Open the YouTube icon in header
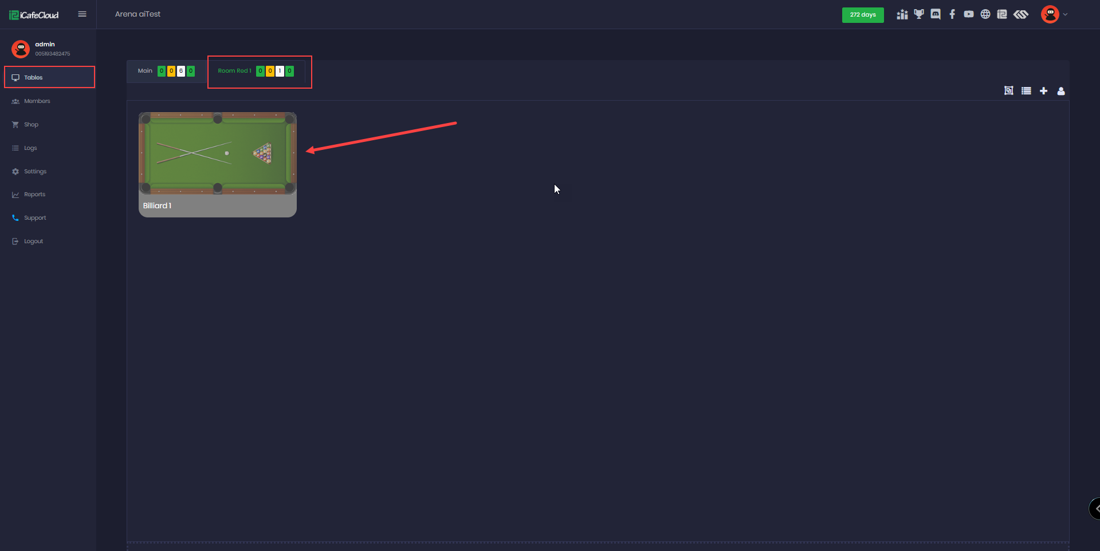This screenshot has width=1100, height=551. tap(969, 14)
